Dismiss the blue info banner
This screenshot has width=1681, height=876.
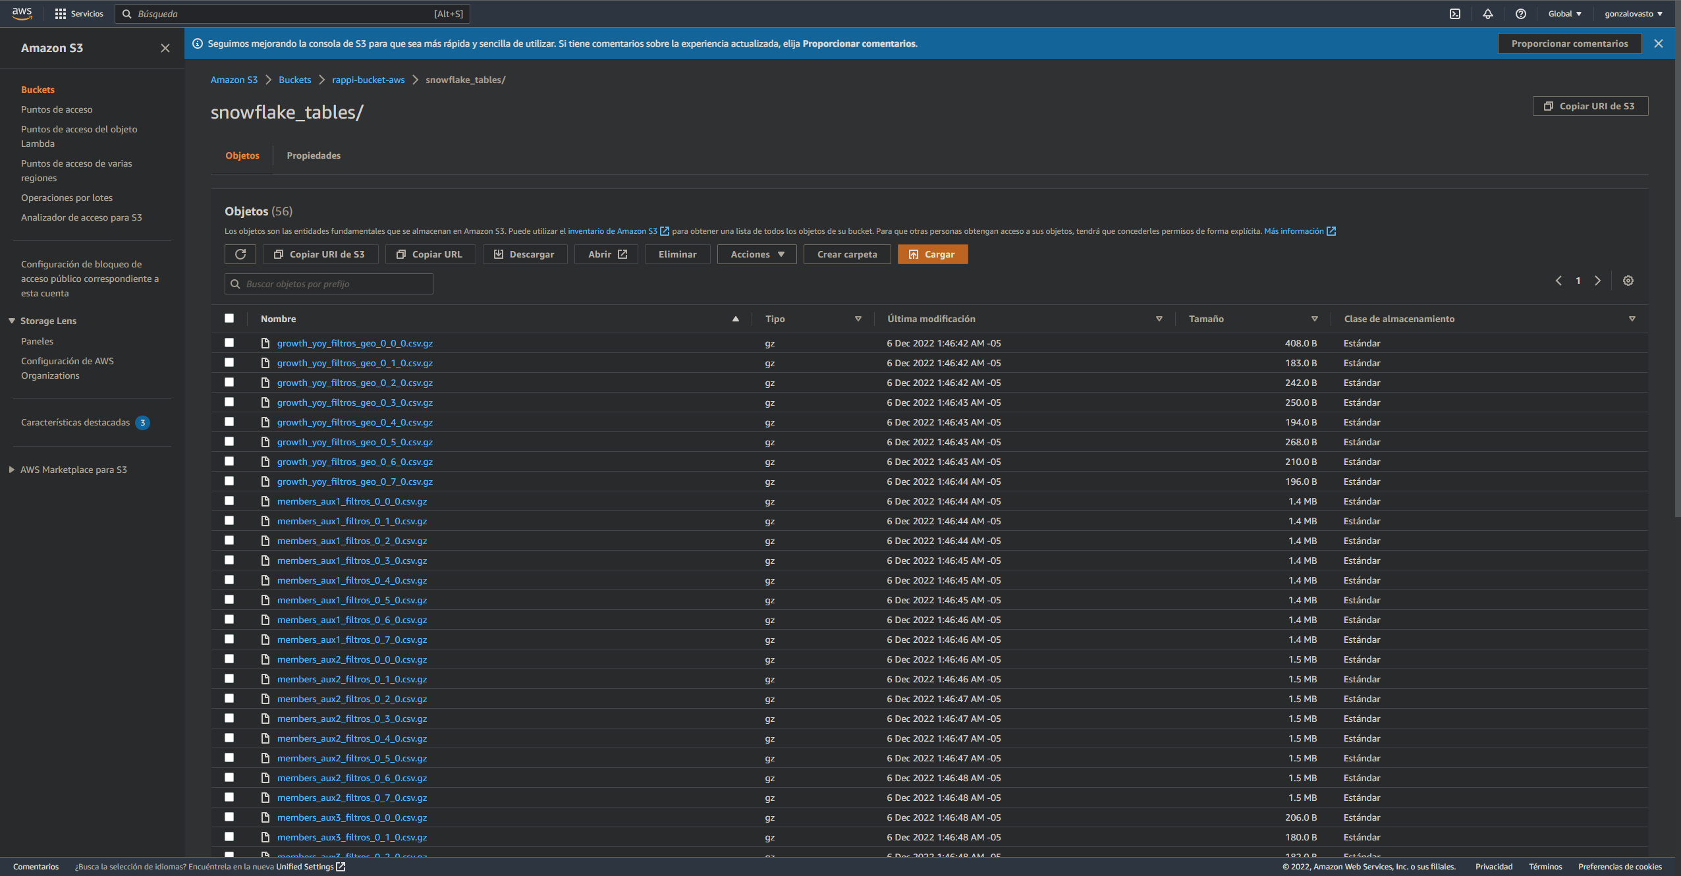coord(1659,43)
